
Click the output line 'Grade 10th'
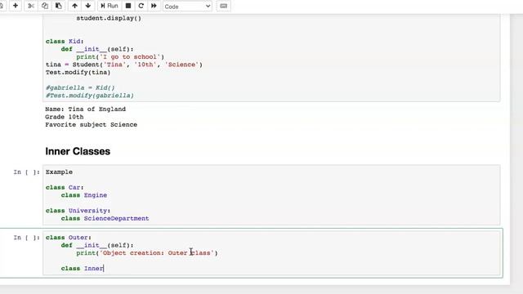(65, 117)
